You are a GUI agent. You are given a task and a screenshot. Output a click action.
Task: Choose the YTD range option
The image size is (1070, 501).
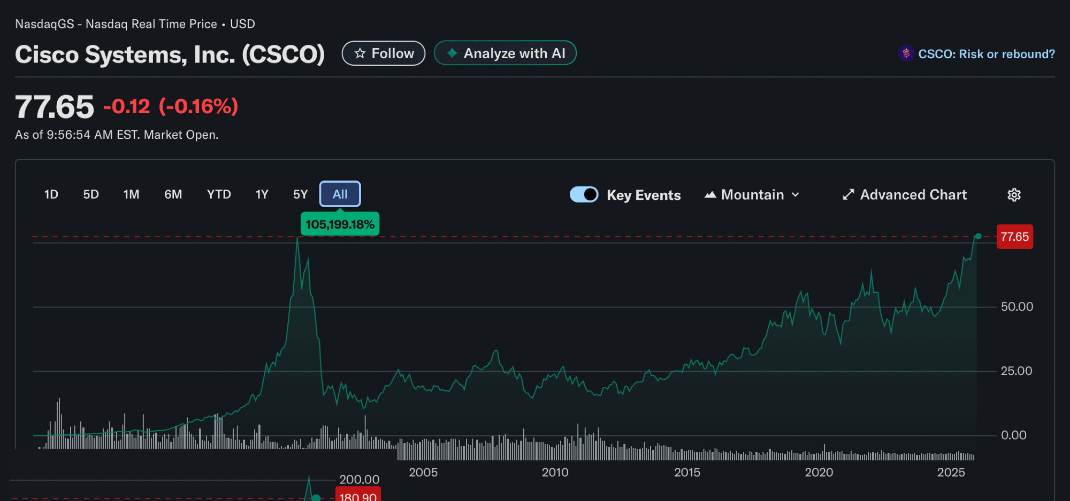[219, 194]
